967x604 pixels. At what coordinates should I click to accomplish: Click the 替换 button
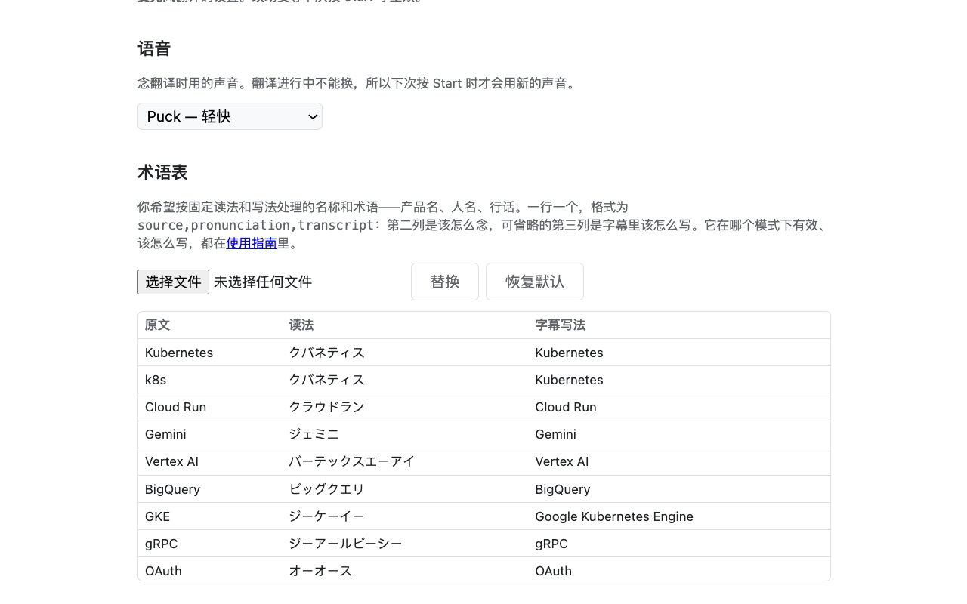pyautogui.click(x=445, y=282)
